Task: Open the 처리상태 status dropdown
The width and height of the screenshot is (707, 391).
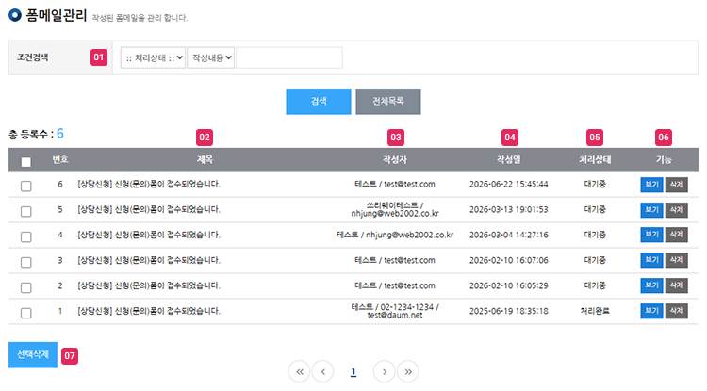Action: (153, 57)
